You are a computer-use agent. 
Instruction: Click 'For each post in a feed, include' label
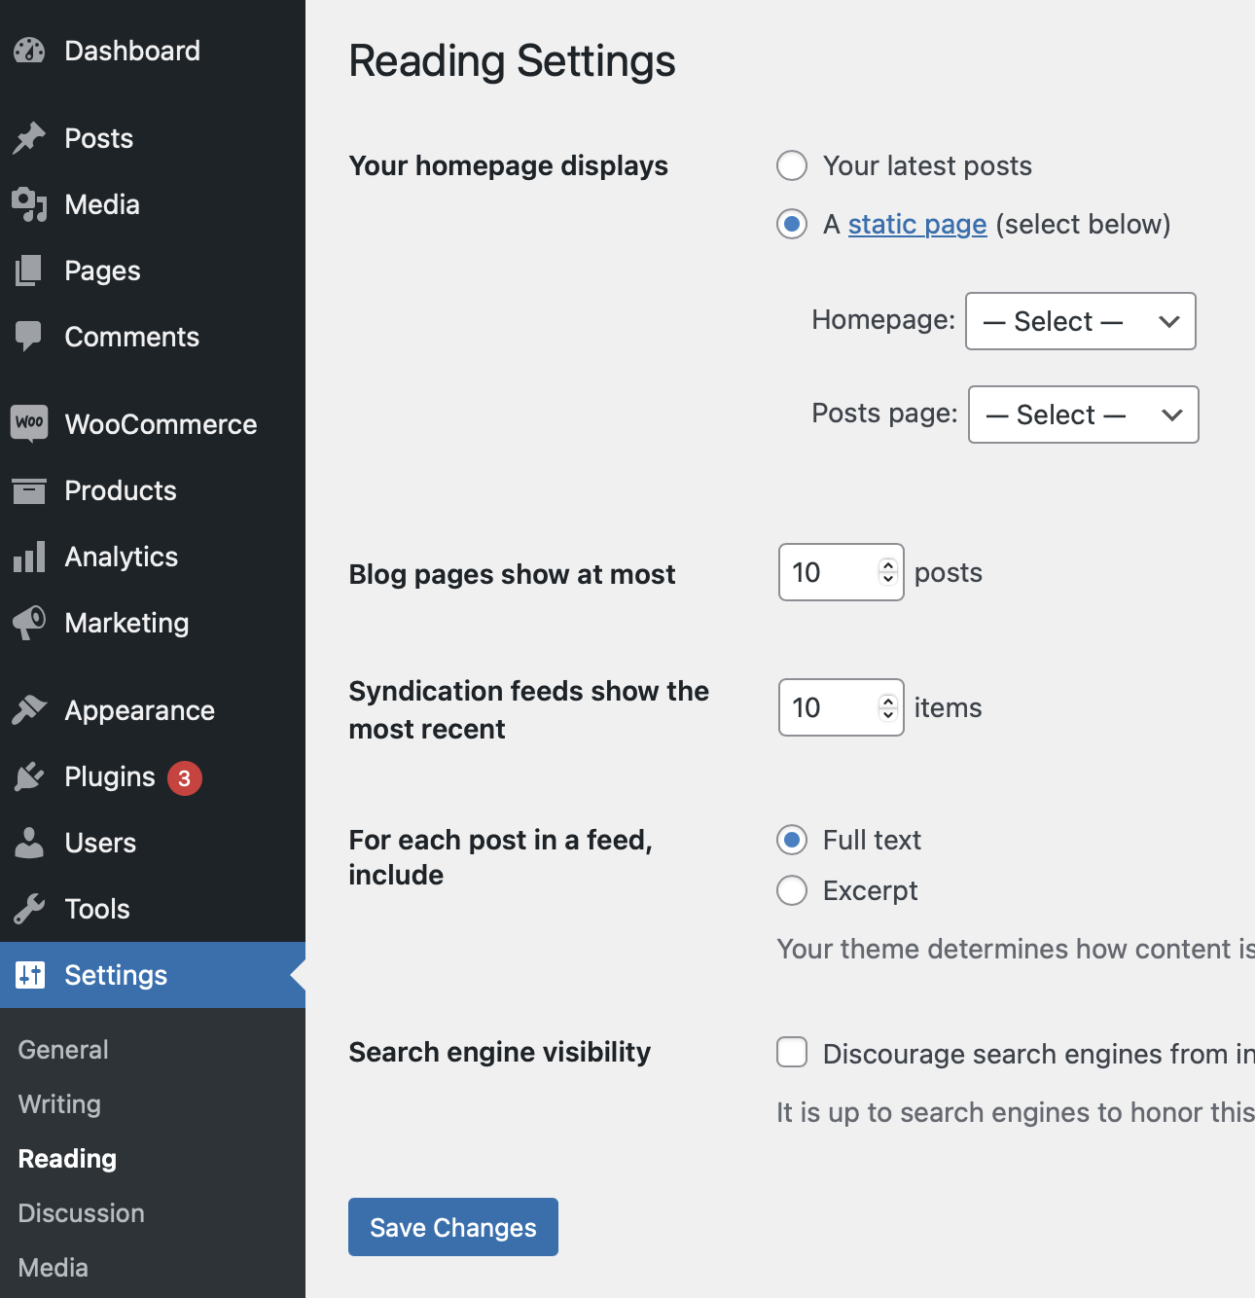pos(501,857)
